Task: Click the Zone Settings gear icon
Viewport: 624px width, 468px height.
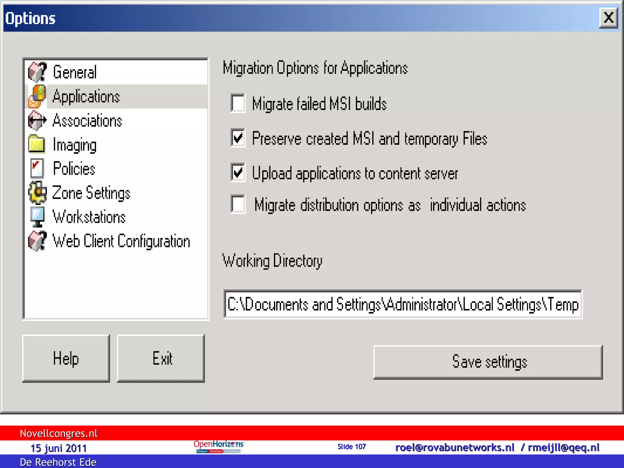Action: point(37,193)
